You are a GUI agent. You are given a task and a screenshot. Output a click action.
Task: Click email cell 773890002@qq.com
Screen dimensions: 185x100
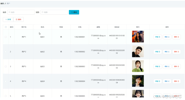(x=98, y=52)
